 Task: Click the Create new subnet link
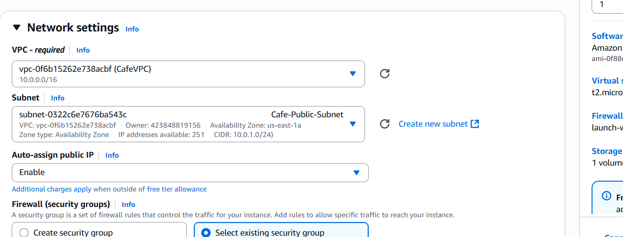click(x=433, y=124)
